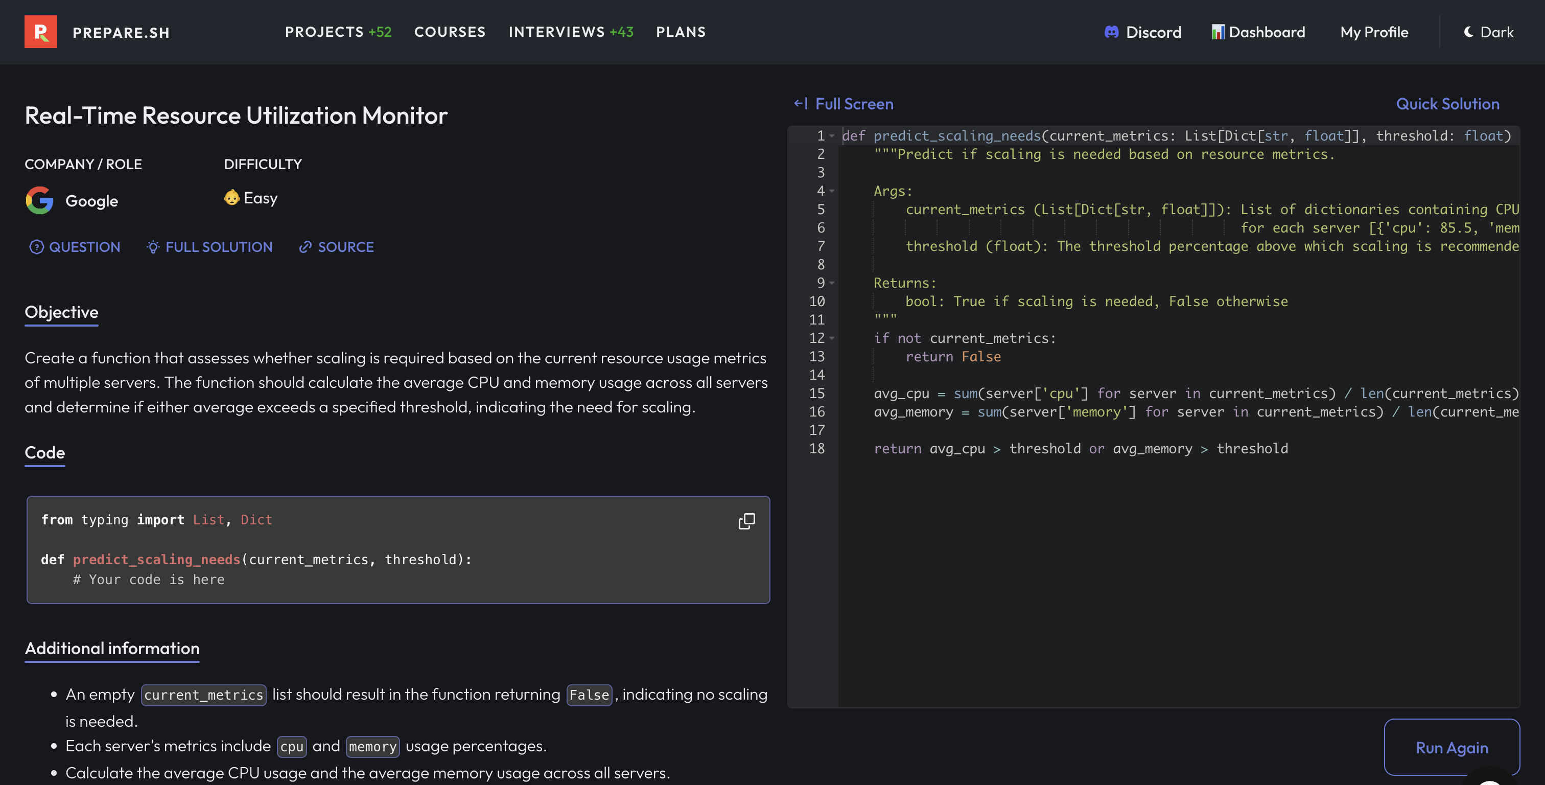Collapse the Returns fold arrow at line 9
Screen dimensions: 1545x785
coord(832,283)
